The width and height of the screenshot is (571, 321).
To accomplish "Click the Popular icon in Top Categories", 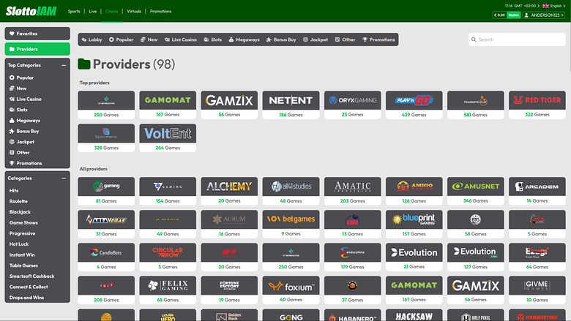I will point(12,78).
